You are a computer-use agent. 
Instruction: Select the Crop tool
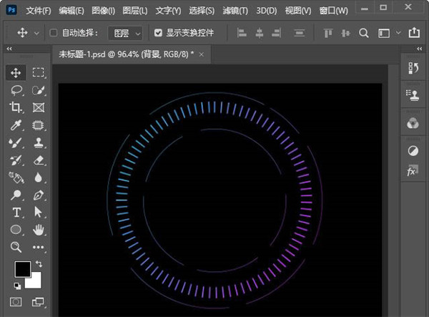(x=16, y=107)
